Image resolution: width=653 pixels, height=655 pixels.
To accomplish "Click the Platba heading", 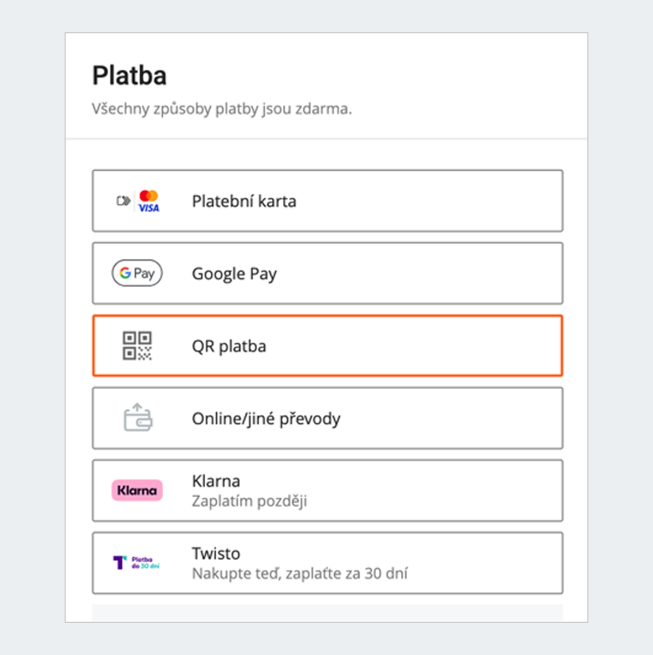I will click(130, 75).
